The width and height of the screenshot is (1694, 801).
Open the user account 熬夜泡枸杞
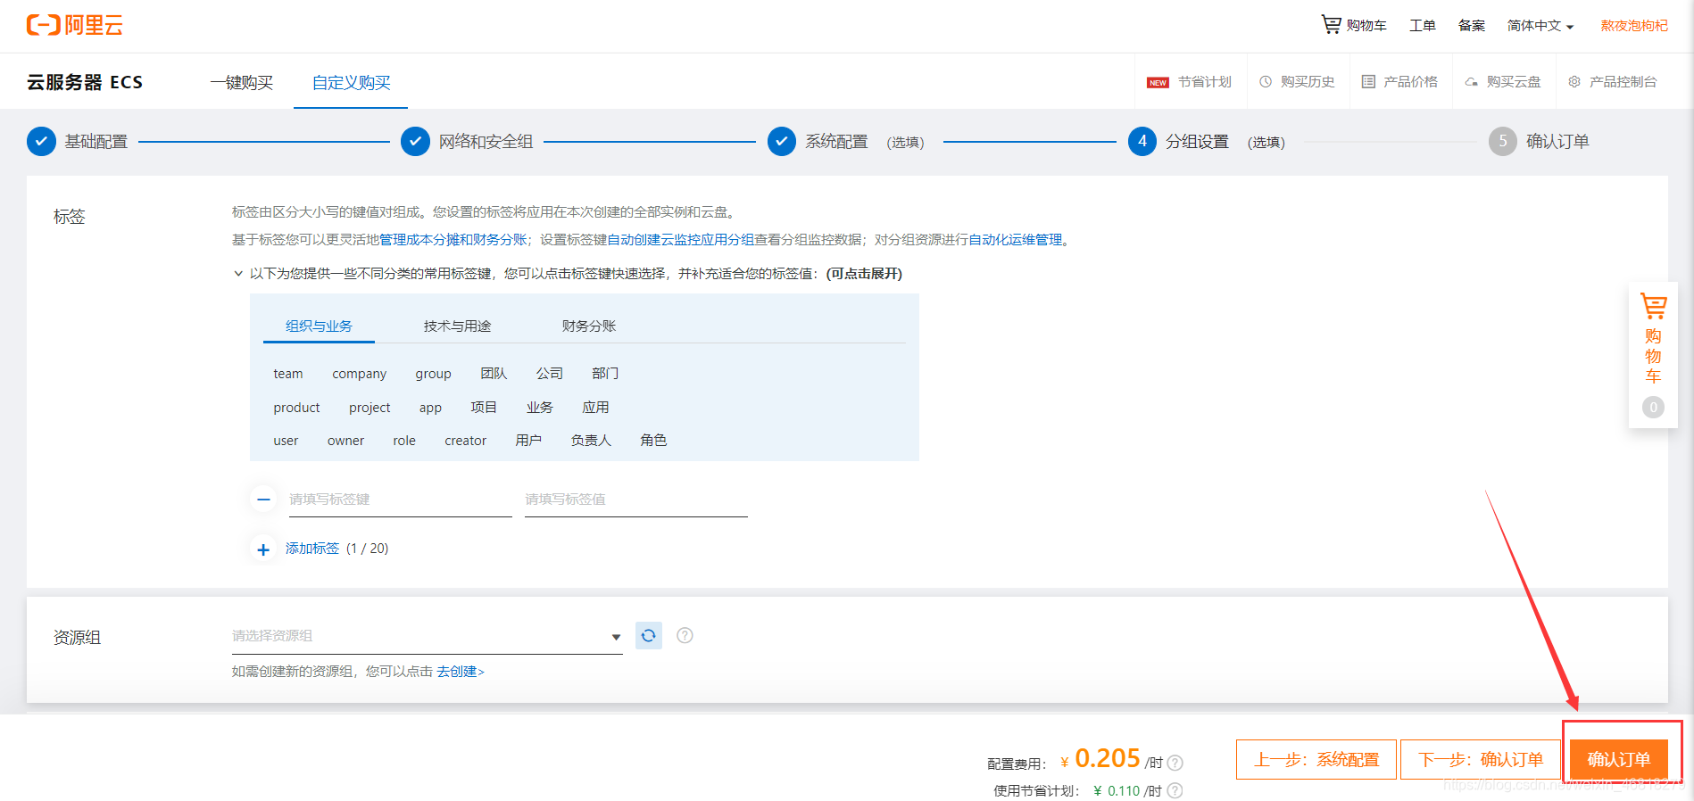click(1634, 26)
